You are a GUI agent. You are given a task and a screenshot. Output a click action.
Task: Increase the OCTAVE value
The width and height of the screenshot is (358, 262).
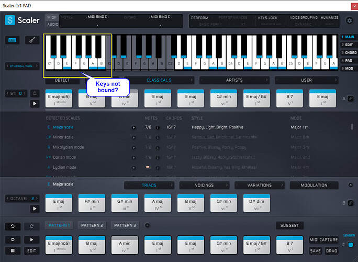37,199
